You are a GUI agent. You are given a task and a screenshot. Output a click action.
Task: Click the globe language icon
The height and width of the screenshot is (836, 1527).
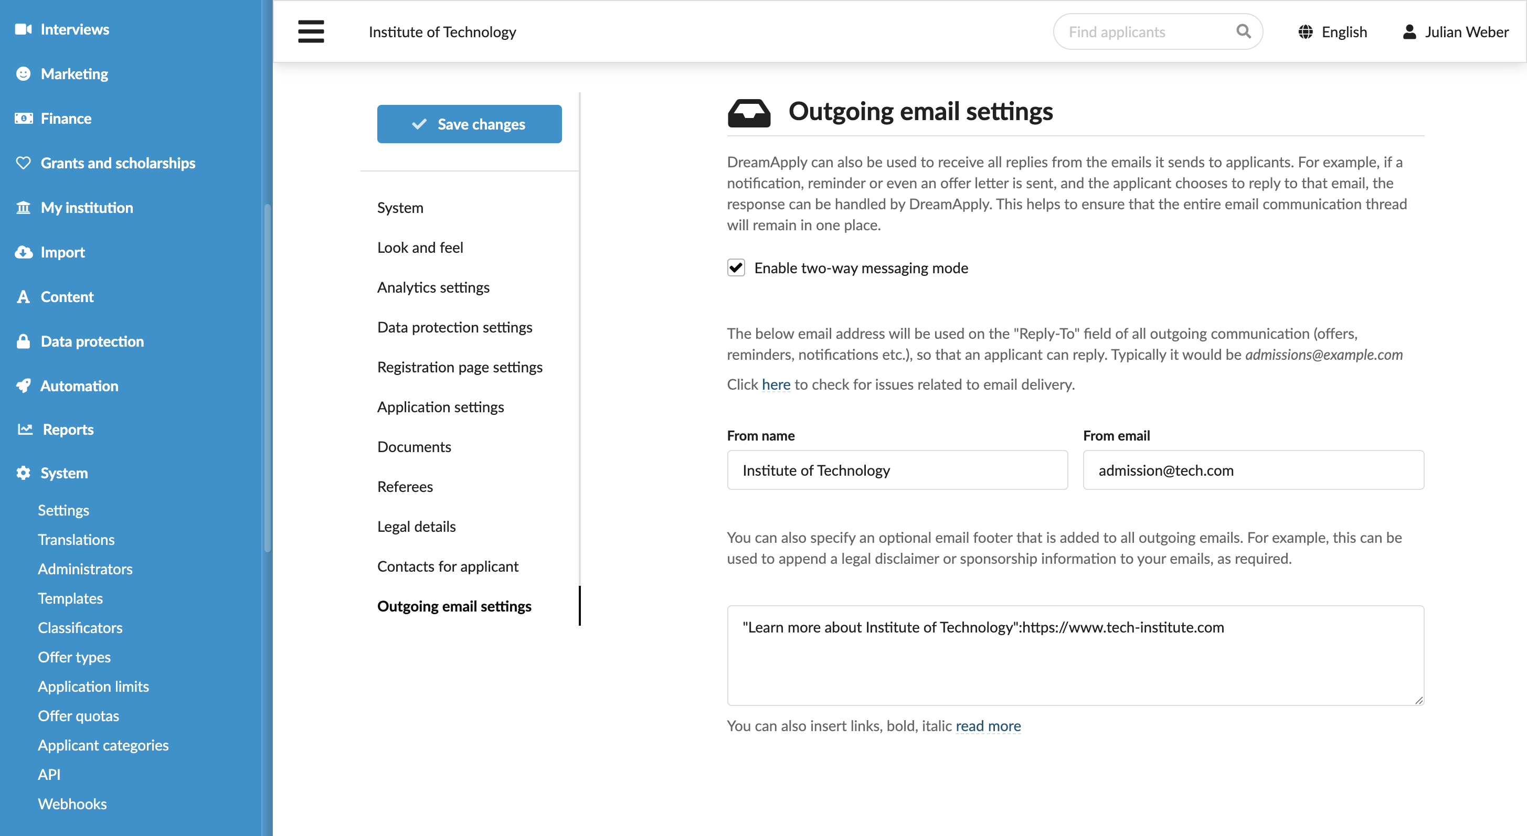pos(1306,32)
